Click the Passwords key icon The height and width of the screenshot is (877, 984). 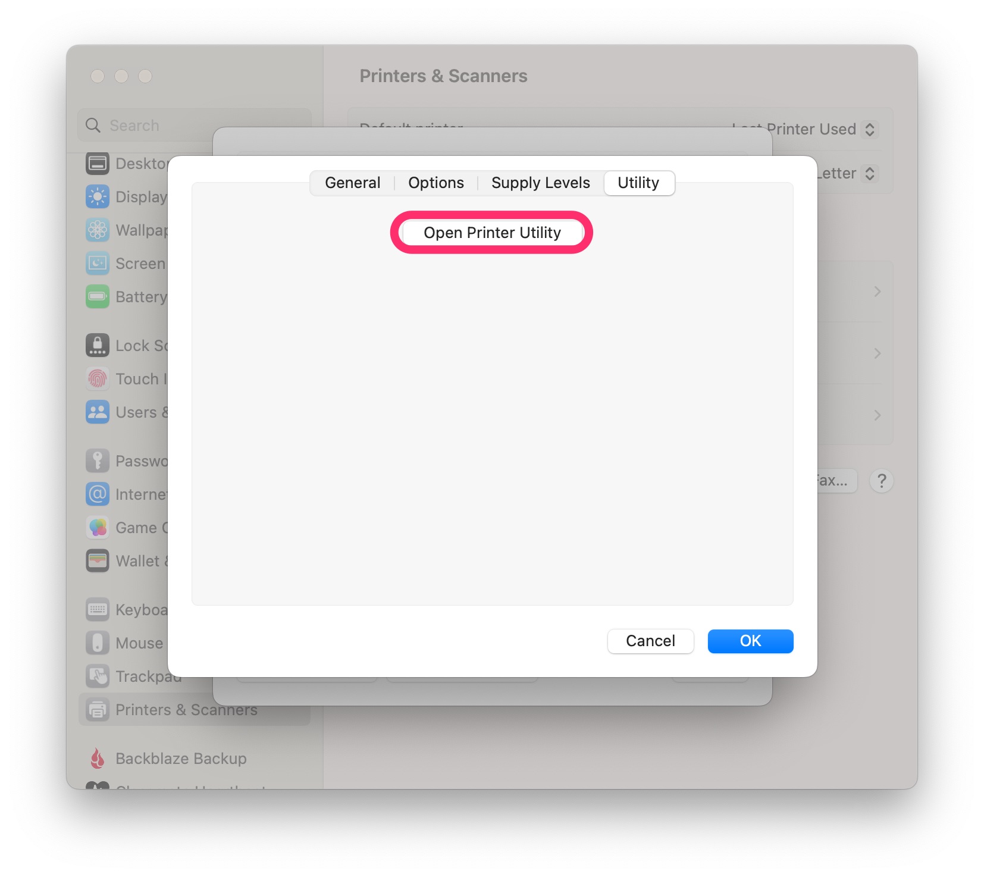98,461
